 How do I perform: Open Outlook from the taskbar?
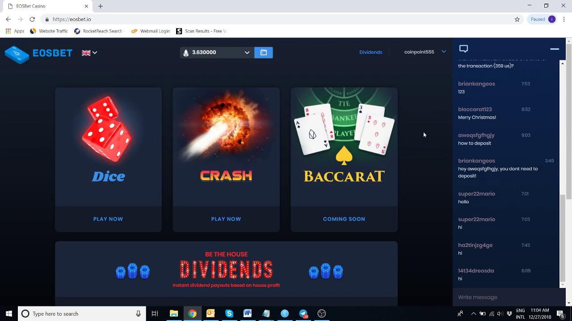(x=210, y=314)
